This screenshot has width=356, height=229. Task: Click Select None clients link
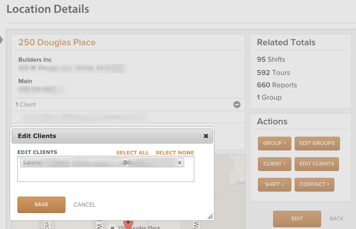point(175,153)
